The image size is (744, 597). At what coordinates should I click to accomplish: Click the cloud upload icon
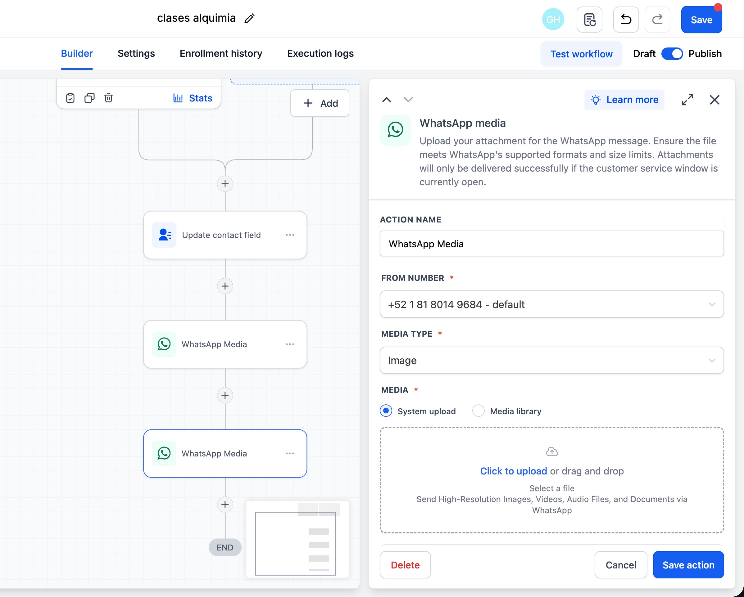point(552,451)
